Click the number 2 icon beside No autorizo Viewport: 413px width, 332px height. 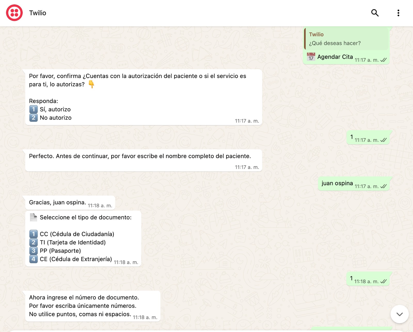point(33,118)
